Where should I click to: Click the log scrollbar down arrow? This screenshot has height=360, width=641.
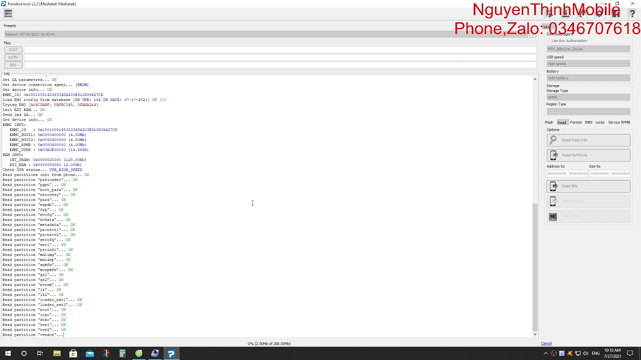535,334
